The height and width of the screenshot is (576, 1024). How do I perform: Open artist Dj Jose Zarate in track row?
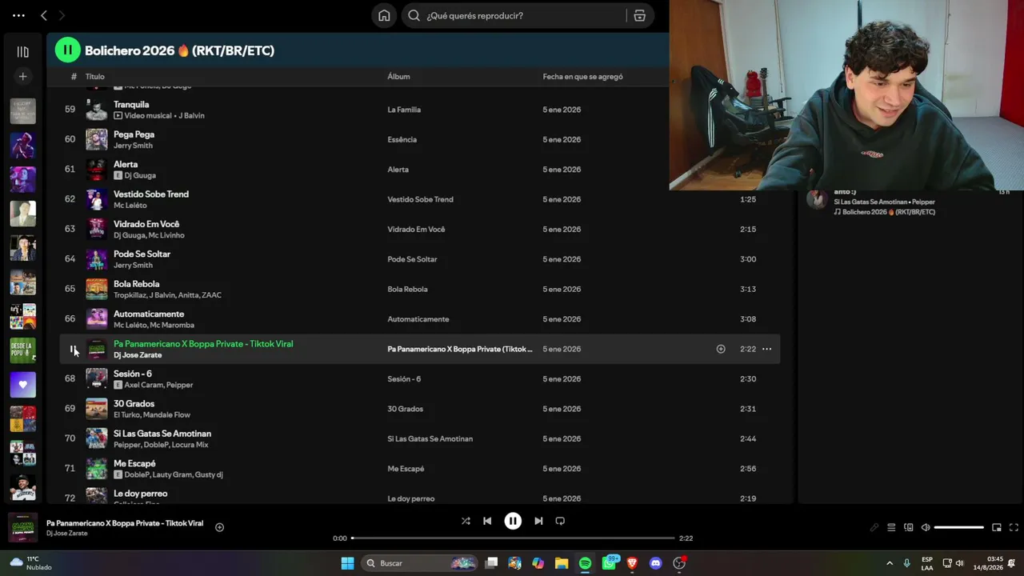[x=138, y=355]
